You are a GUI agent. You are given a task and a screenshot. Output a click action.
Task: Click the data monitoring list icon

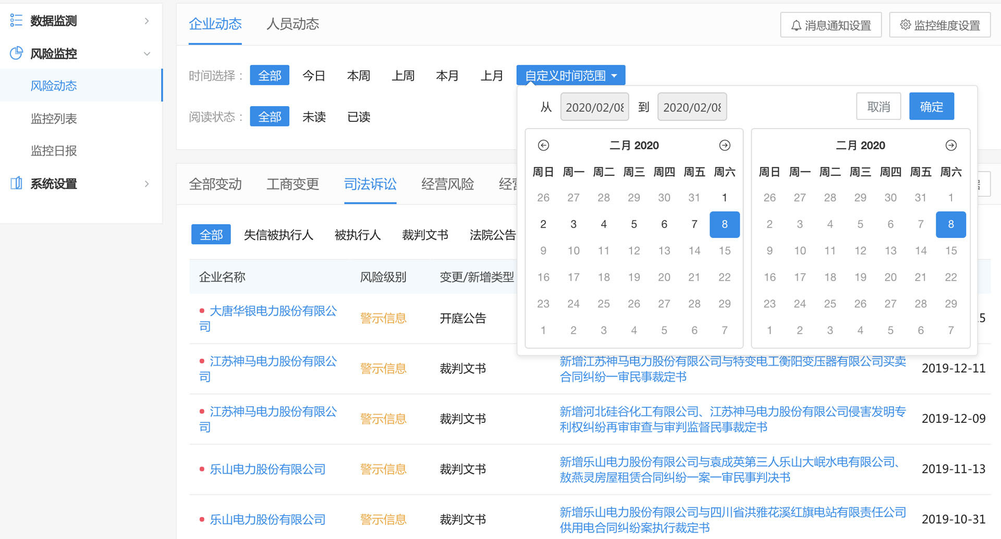pyautogui.click(x=16, y=21)
